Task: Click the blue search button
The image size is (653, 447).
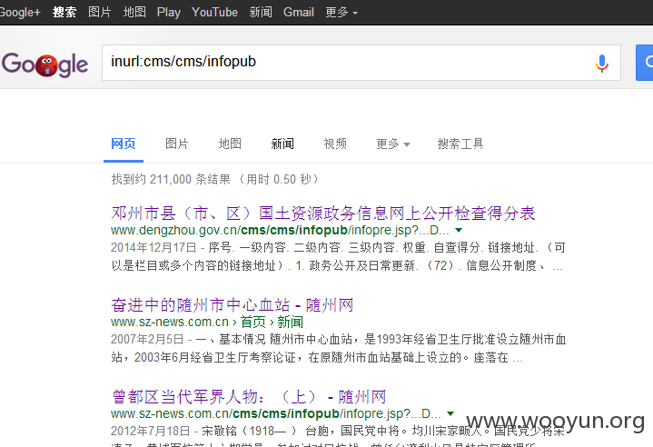Action: [644, 63]
